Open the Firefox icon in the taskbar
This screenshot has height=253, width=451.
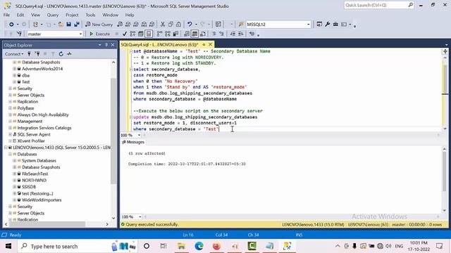tap(216, 246)
